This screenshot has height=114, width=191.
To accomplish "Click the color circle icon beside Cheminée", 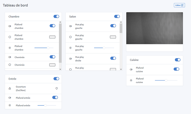I will (10, 65).
